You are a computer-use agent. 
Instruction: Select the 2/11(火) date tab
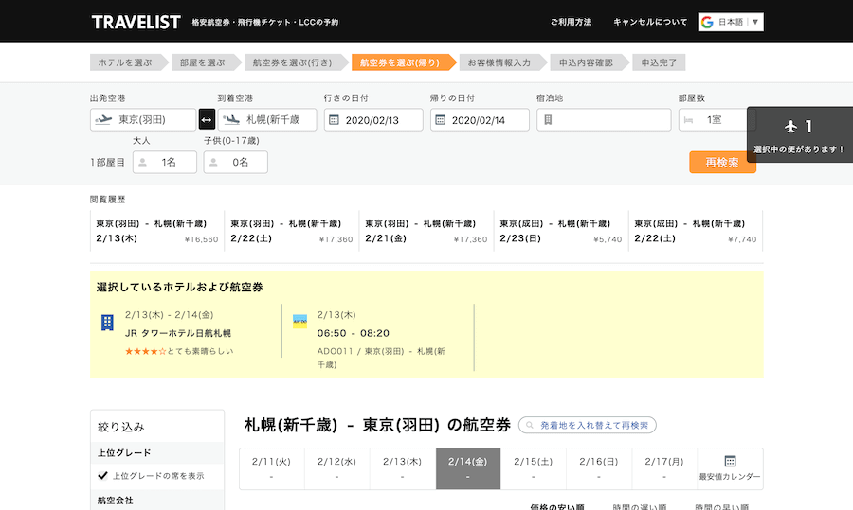[271, 468]
